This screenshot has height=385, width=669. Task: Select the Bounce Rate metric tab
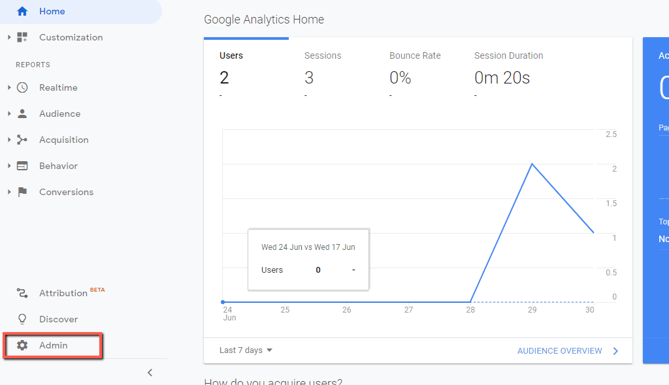[416, 69]
